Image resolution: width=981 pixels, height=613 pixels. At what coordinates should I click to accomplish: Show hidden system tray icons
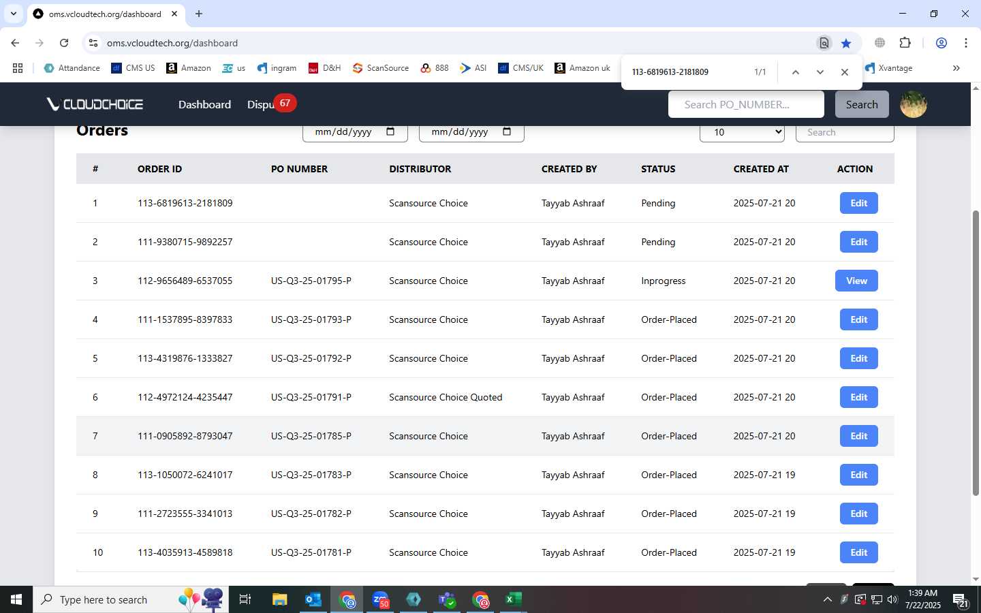coord(827,599)
